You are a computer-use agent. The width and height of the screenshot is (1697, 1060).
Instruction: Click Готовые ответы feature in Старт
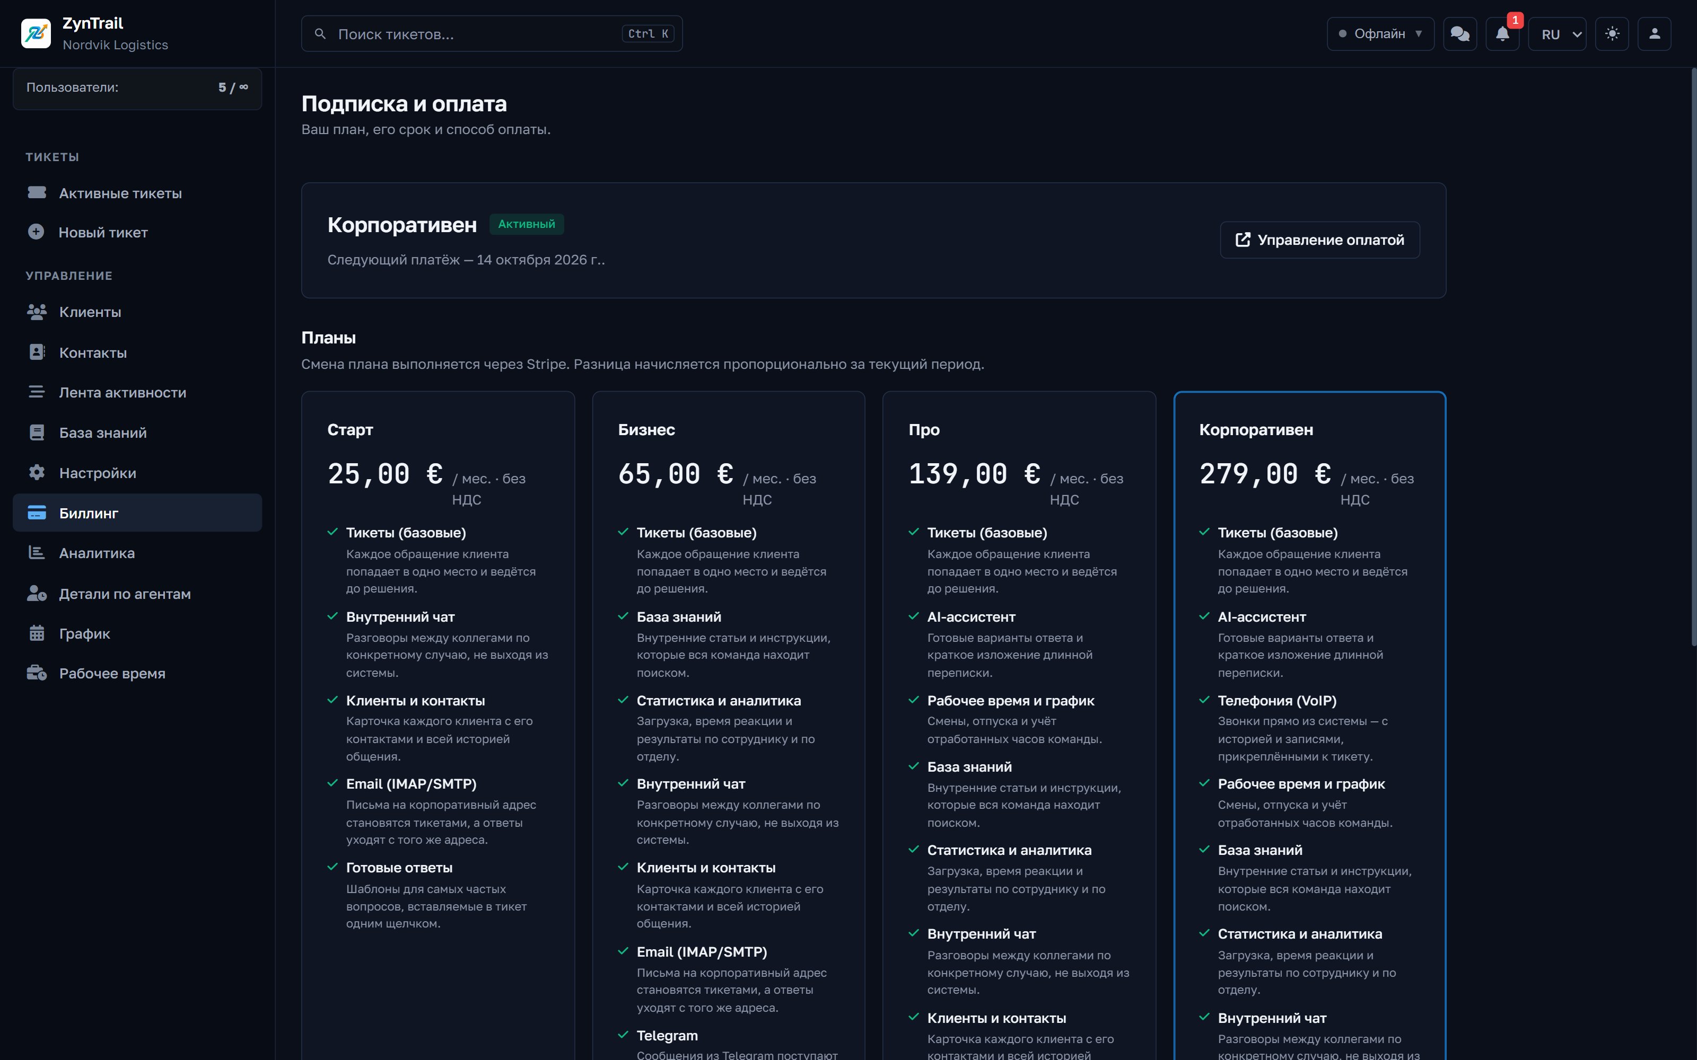pos(399,867)
